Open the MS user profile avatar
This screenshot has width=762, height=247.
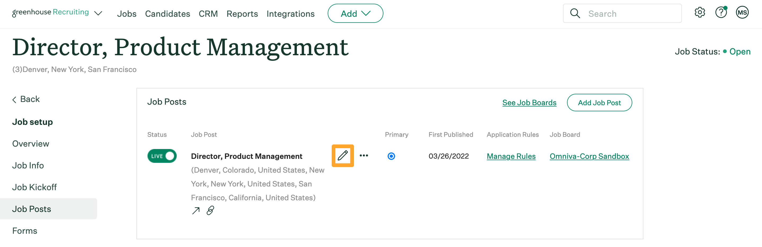(742, 12)
